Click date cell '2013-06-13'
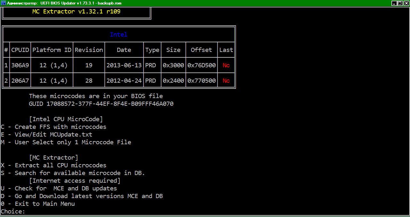The image size is (410, 217). 124,65
